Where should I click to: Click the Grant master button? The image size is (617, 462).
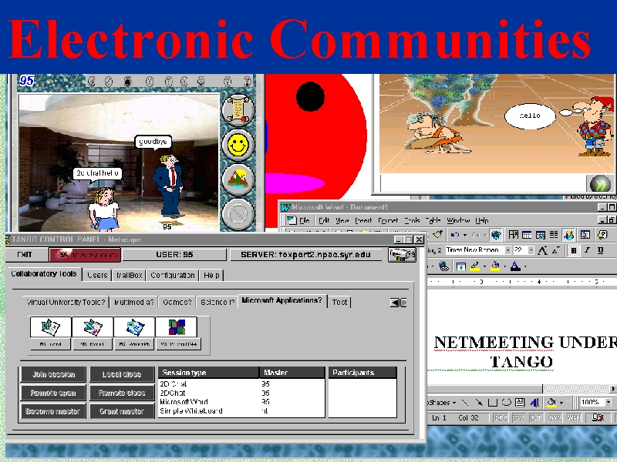pos(122,411)
